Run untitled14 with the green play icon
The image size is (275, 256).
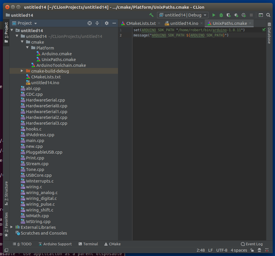(214, 15)
